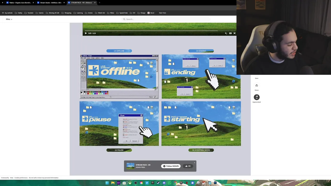The image size is (331, 186).
Task: Mute the video using the speaker icon
Action: [226, 33]
